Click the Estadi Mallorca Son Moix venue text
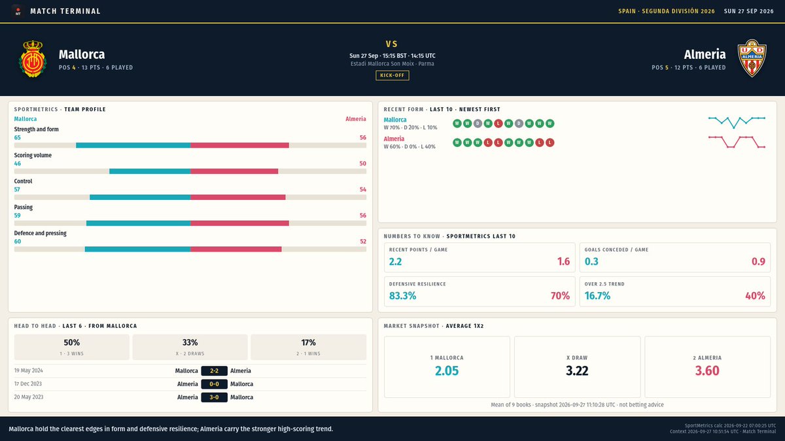The width and height of the screenshot is (785, 441). tap(392, 64)
